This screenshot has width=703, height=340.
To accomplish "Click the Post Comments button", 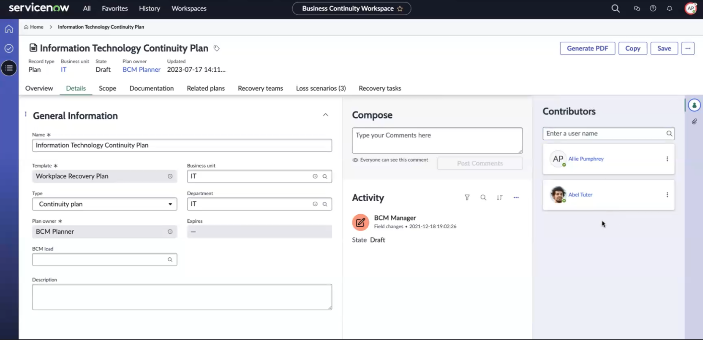I will coord(480,163).
